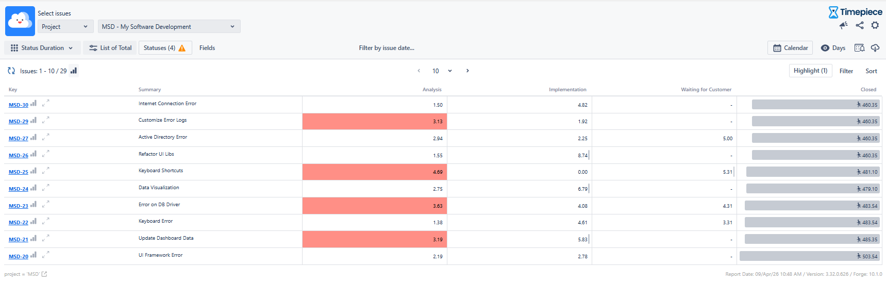
Task: Click the Calendar button
Action: 790,48
